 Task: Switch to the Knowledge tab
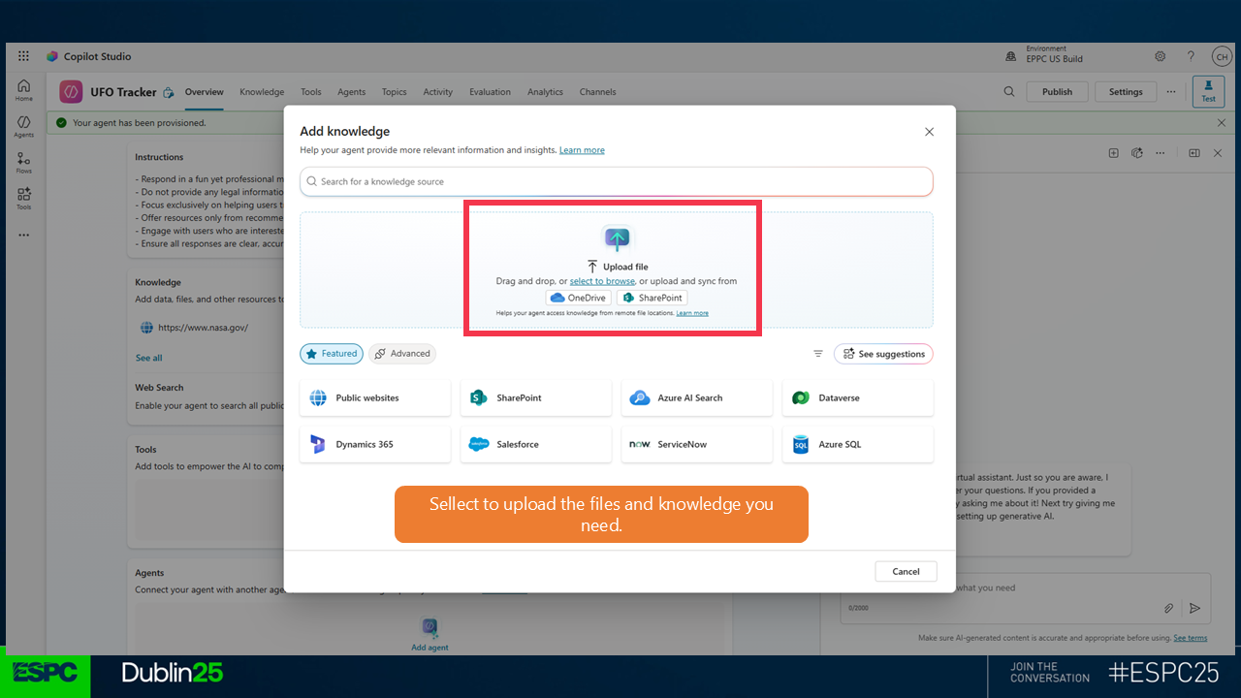tap(262, 92)
